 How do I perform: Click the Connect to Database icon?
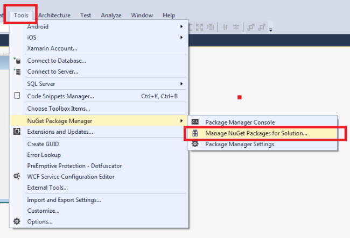pos(17,61)
